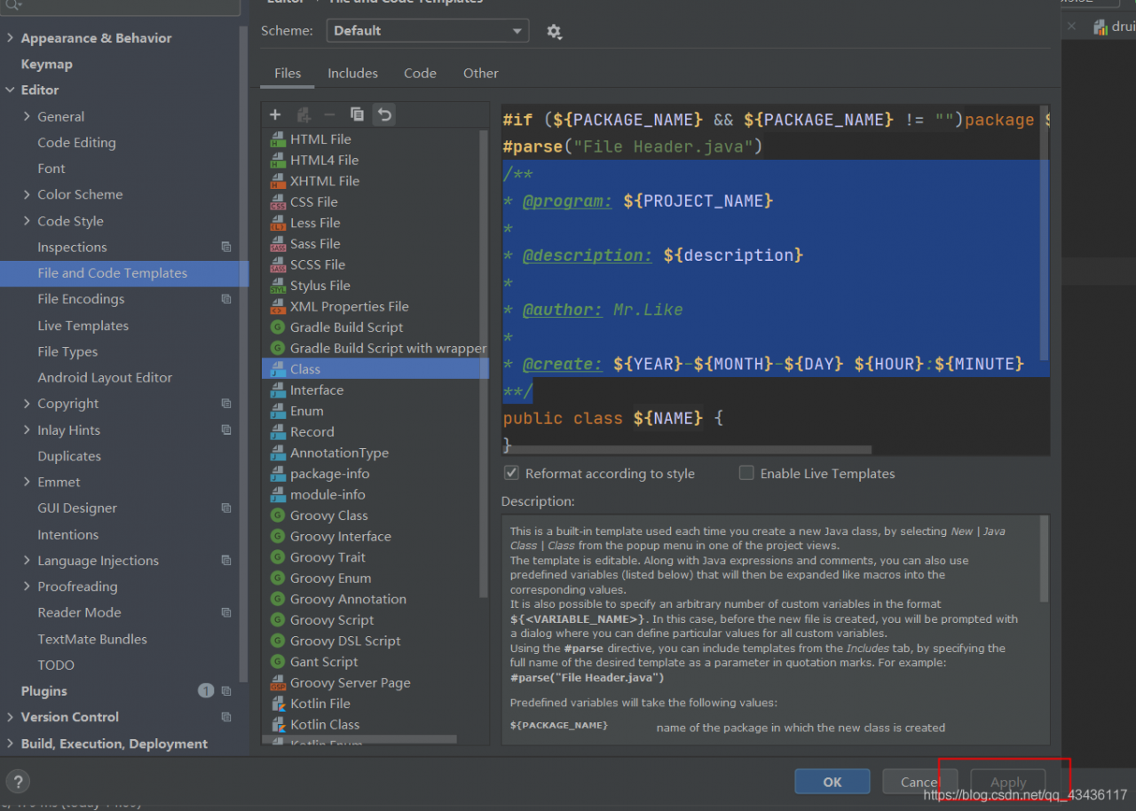This screenshot has width=1136, height=811.
Task: Select the Kotlin File template
Action: pyautogui.click(x=319, y=704)
